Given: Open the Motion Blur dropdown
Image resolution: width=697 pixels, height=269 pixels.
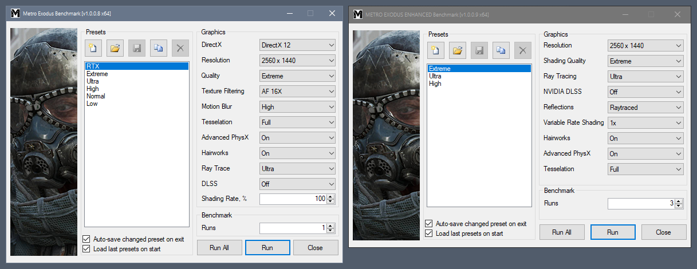Looking at the screenshot, I should [297, 106].
